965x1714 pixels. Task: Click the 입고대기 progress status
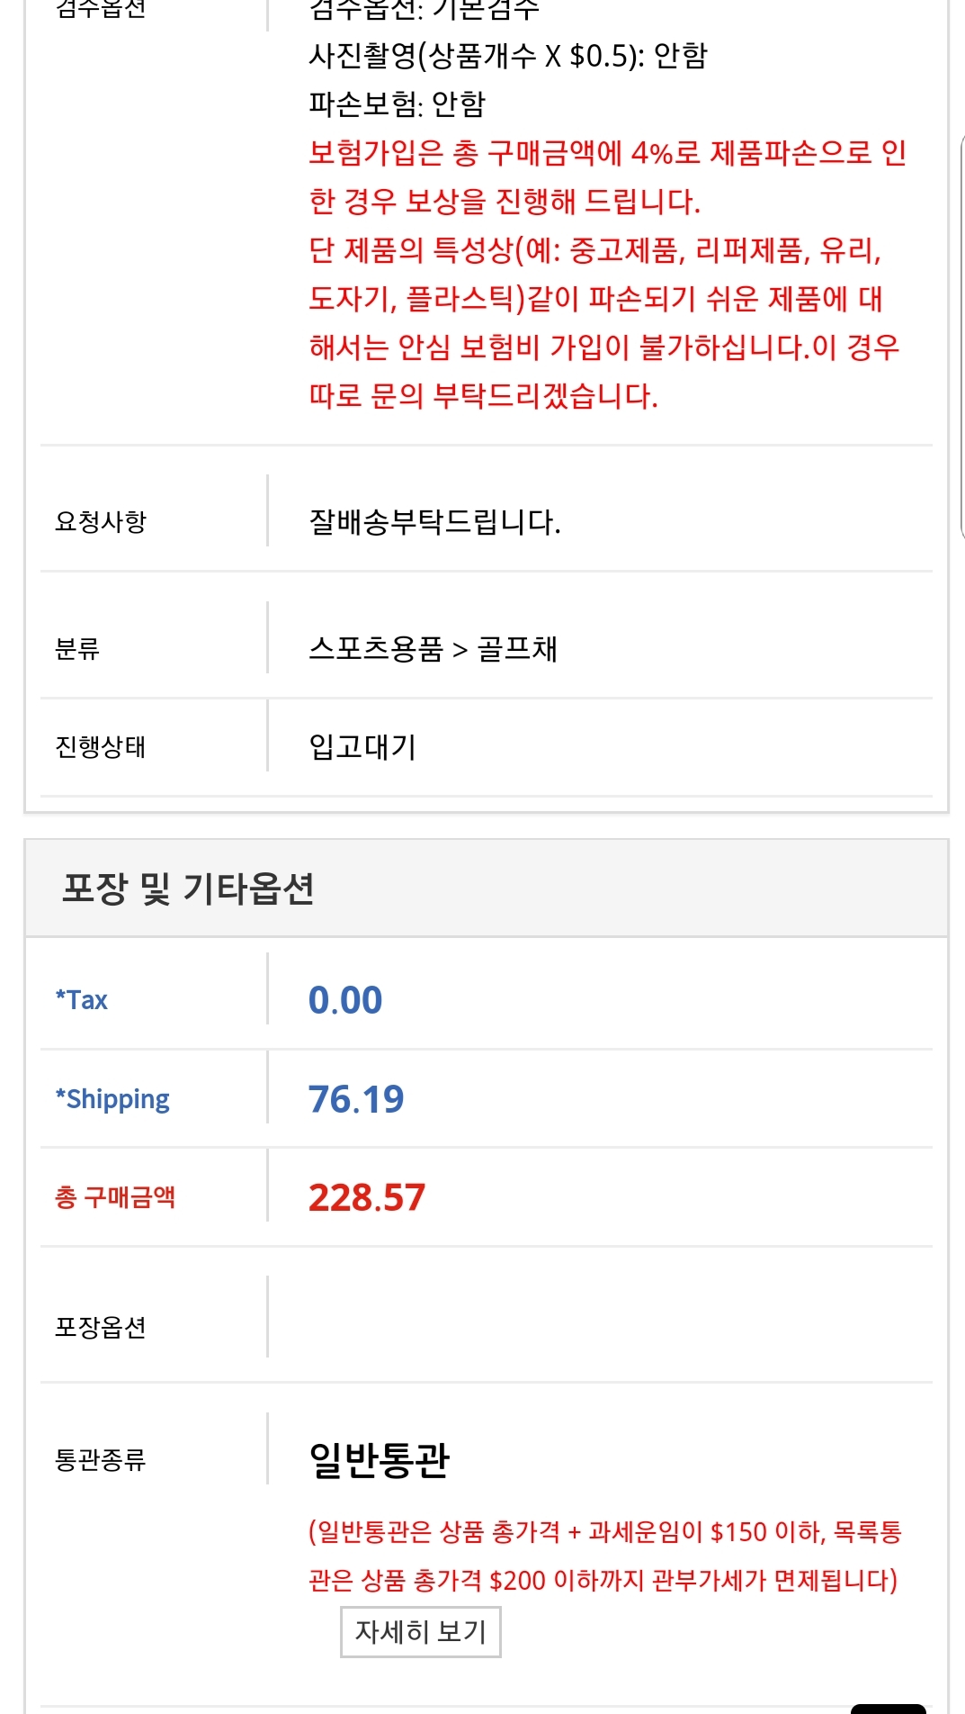(362, 746)
